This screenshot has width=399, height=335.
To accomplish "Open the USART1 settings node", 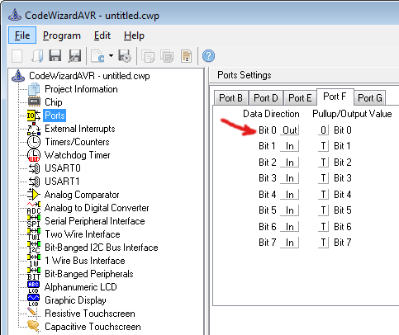I will pos(62,182).
